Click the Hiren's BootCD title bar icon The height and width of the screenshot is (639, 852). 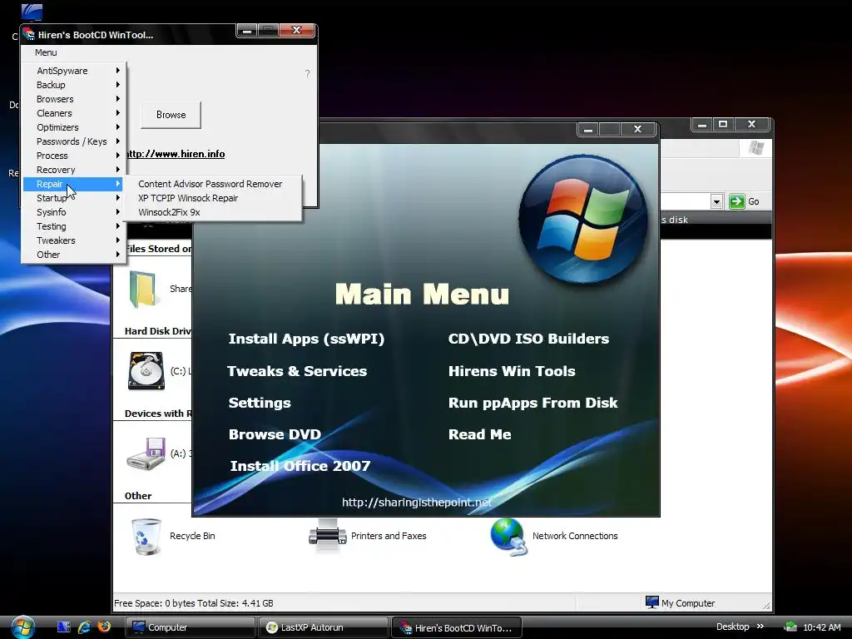click(x=29, y=33)
